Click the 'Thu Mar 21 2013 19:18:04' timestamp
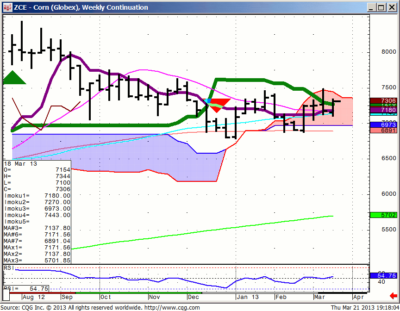The width and height of the screenshot is (400, 311). click(x=365, y=308)
